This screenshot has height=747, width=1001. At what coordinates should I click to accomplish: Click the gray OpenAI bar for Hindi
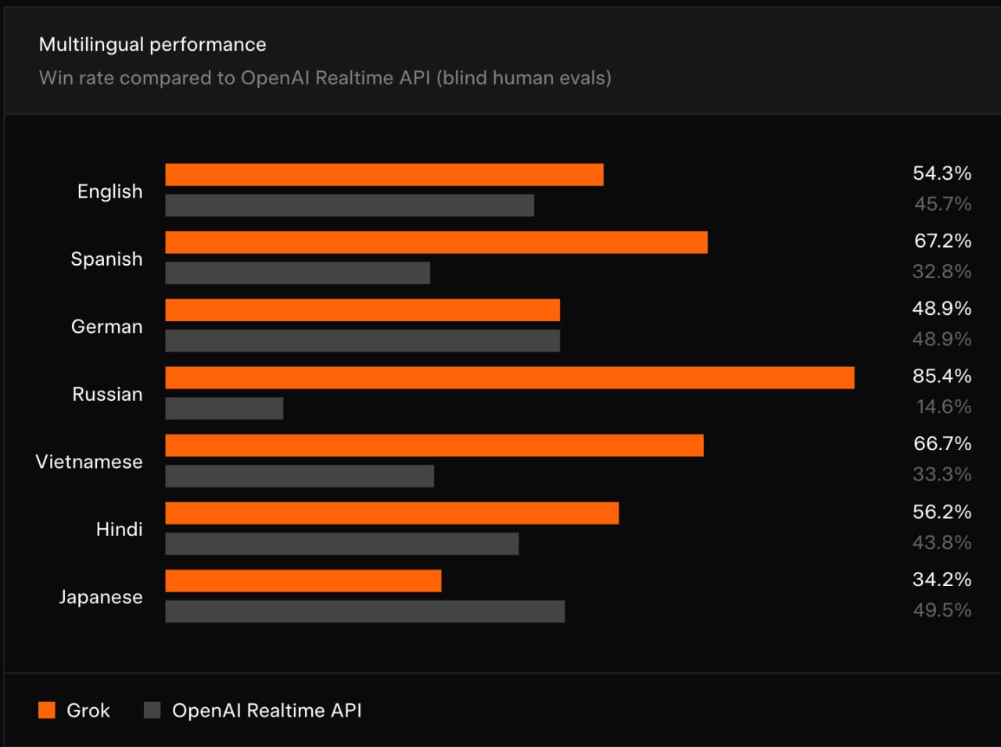click(x=342, y=544)
